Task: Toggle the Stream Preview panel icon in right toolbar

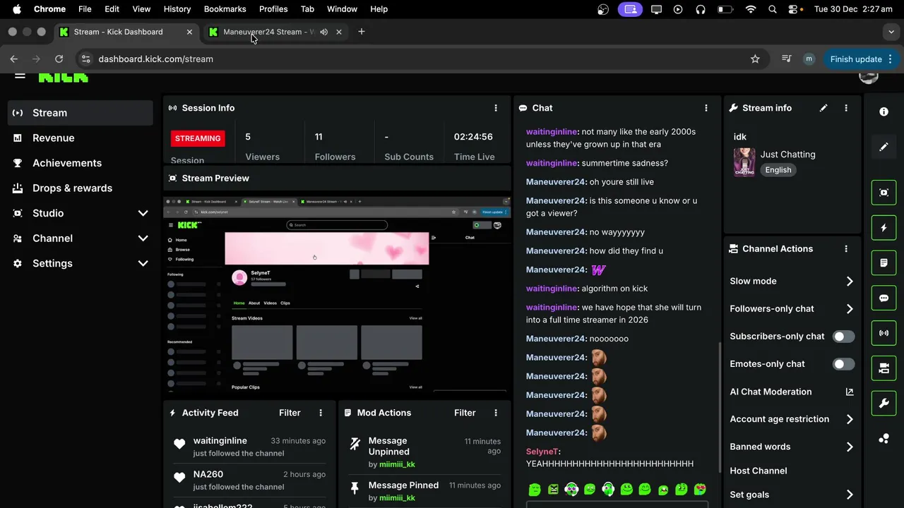Action: 884,193
